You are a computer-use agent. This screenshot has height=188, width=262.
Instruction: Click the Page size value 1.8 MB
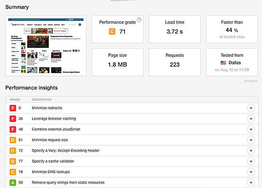point(117,65)
